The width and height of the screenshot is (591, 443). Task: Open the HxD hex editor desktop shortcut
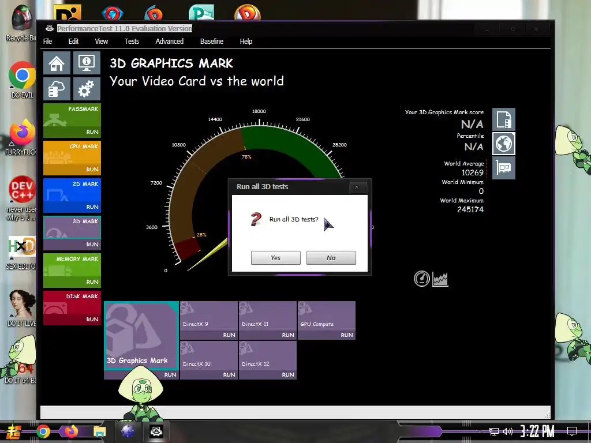(x=21, y=253)
